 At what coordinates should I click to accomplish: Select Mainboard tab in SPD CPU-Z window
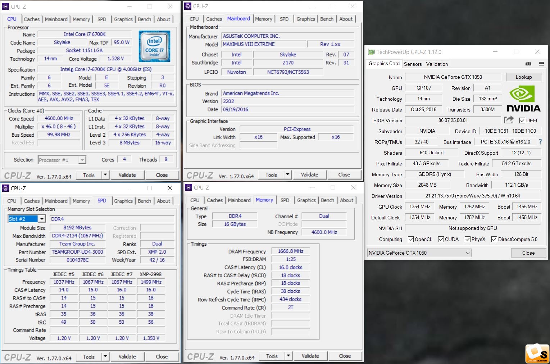(x=56, y=201)
